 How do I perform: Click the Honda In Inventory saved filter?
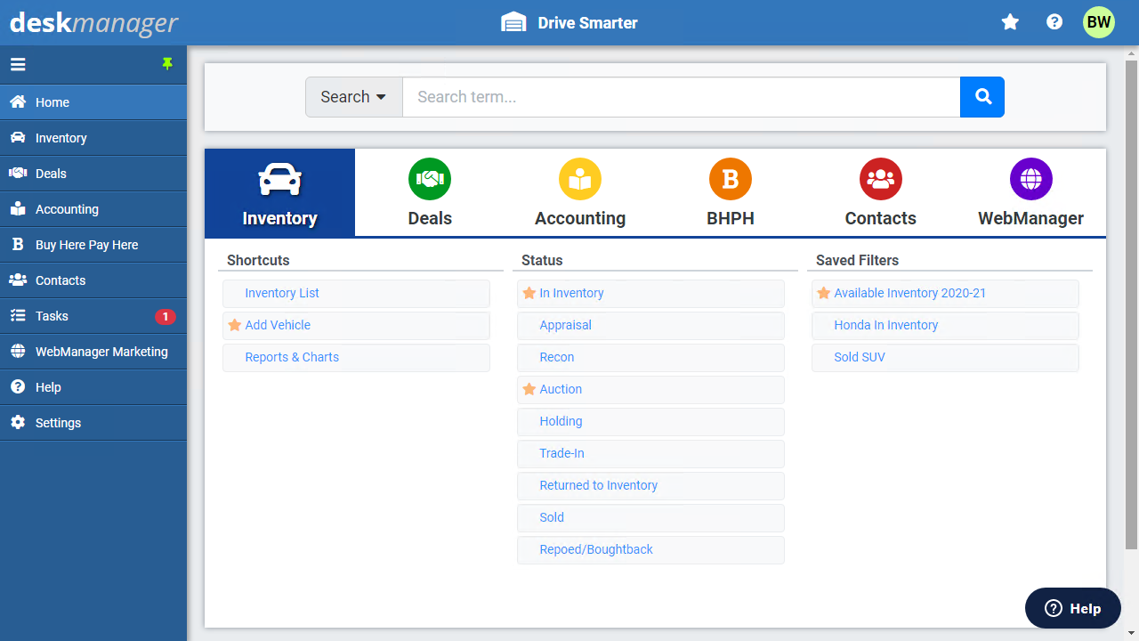coord(885,325)
